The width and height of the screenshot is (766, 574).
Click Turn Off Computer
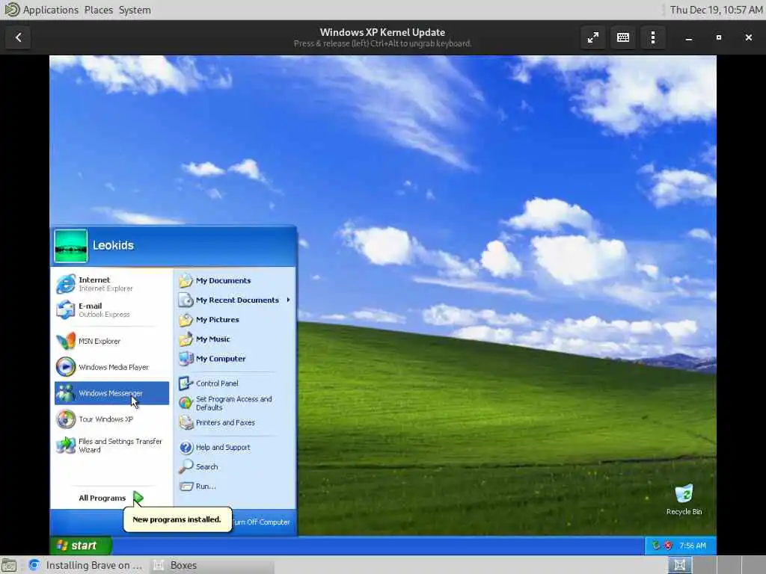pyautogui.click(x=261, y=522)
